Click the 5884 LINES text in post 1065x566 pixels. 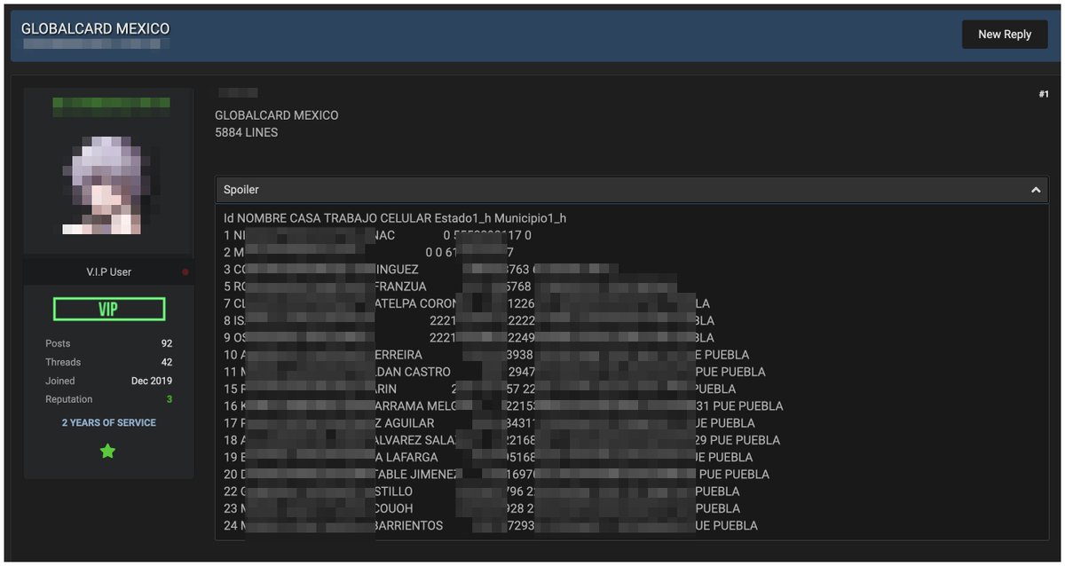246,132
